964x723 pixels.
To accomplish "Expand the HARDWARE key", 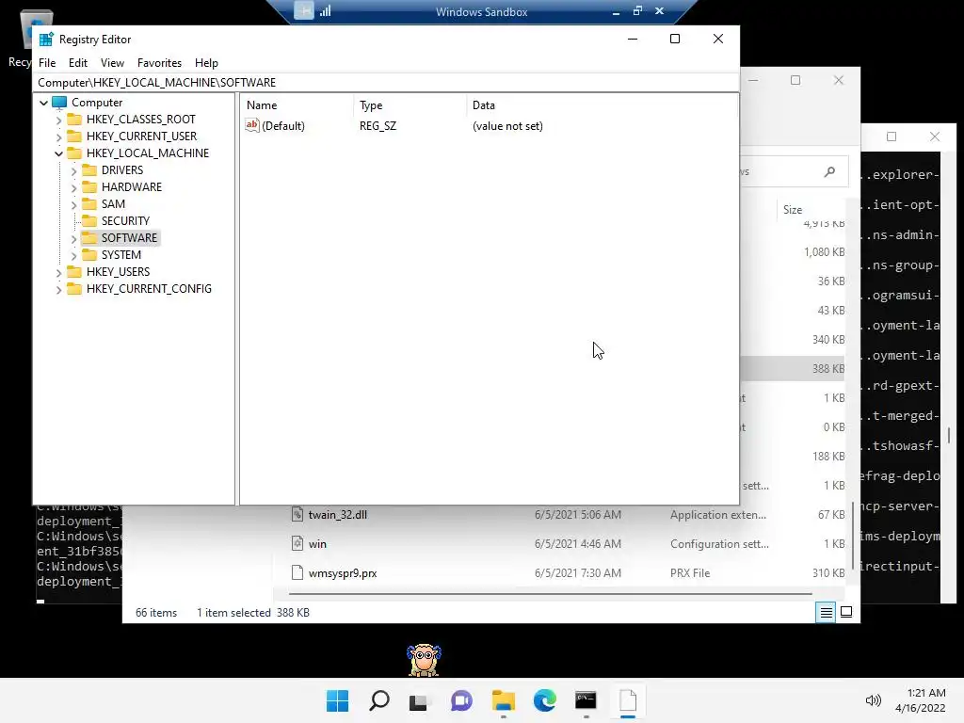I will point(73,187).
